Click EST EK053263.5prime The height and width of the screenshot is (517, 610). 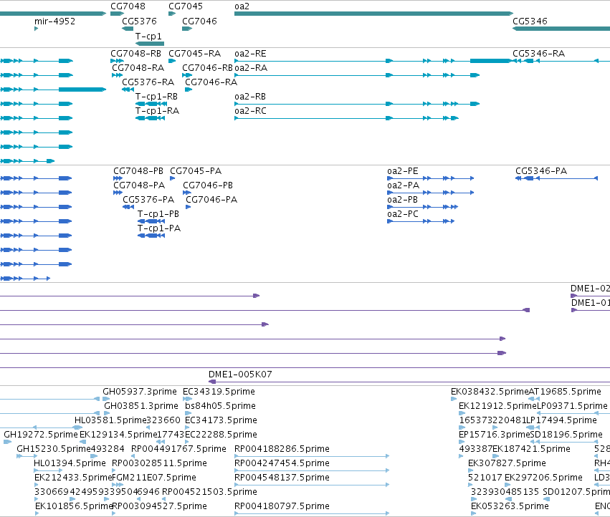[510, 506]
